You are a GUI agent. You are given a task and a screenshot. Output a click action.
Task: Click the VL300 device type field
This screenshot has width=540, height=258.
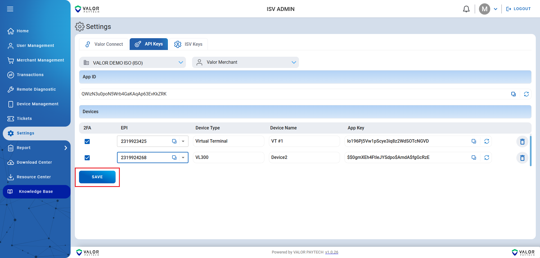228,157
